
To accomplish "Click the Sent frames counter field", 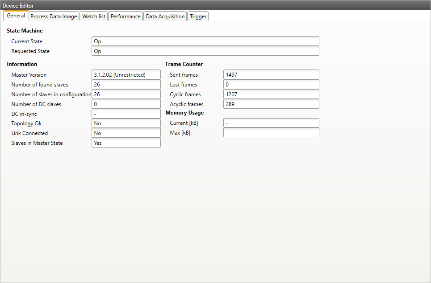I will coord(271,75).
